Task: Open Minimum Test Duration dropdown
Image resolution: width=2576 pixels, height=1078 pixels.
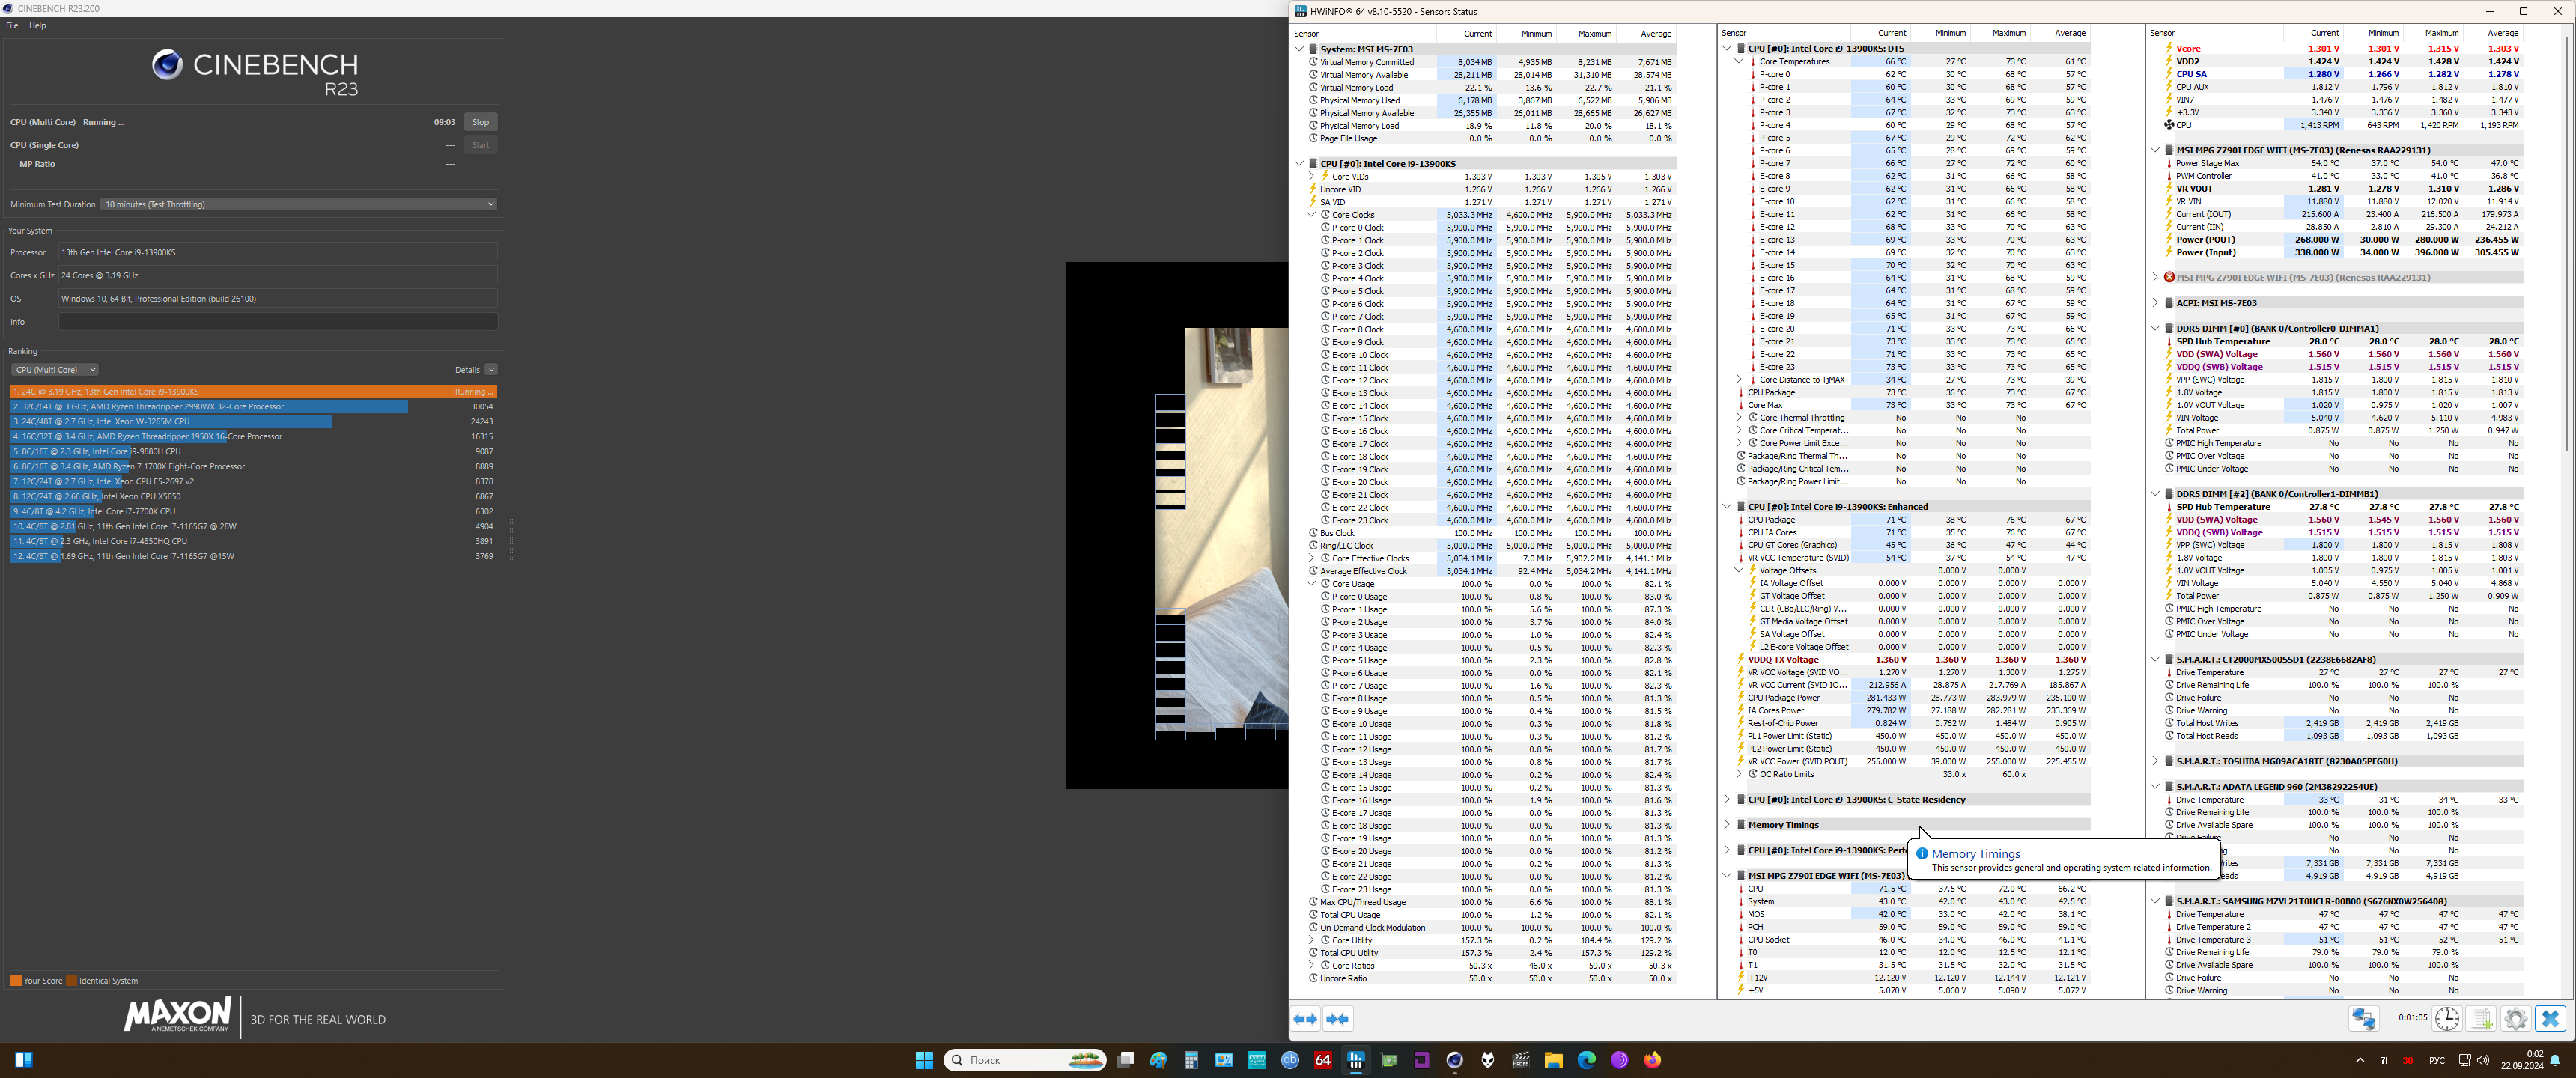Action: pyautogui.click(x=298, y=204)
